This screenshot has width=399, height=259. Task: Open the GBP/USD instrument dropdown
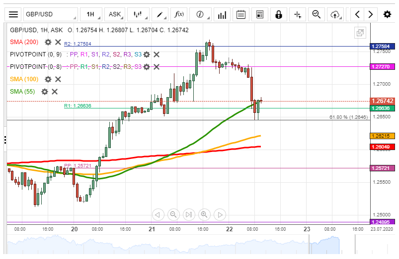(x=50, y=14)
